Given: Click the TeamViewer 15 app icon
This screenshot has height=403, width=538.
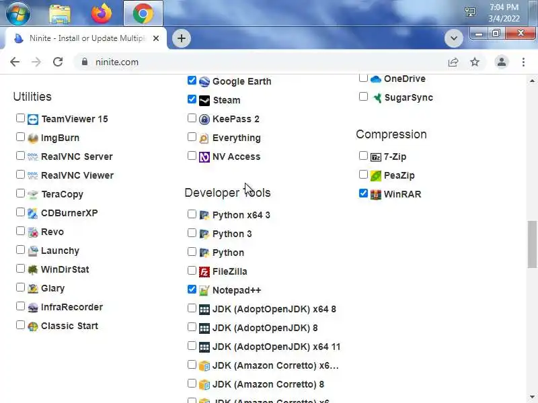Looking at the screenshot, I should click(33, 120).
